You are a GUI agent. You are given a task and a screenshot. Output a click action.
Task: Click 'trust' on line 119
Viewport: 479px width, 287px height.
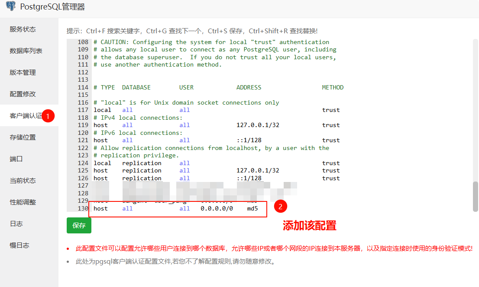(331, 125)
